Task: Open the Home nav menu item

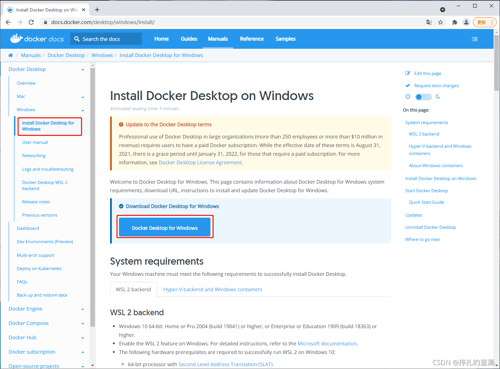Action: coord(161,39)
